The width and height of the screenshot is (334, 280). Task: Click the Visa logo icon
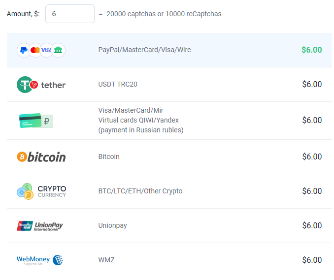[x=46, y=50]
